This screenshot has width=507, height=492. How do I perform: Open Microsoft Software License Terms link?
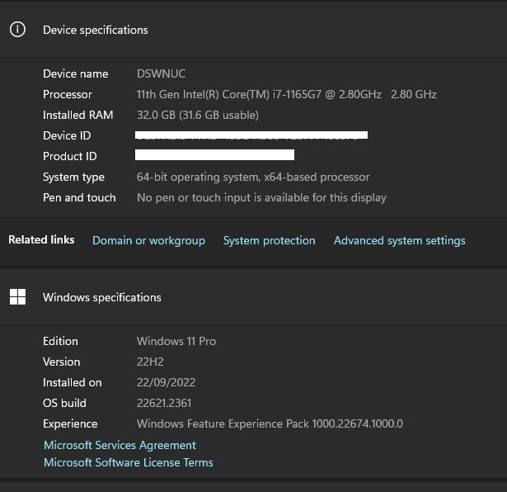point(128,462)
